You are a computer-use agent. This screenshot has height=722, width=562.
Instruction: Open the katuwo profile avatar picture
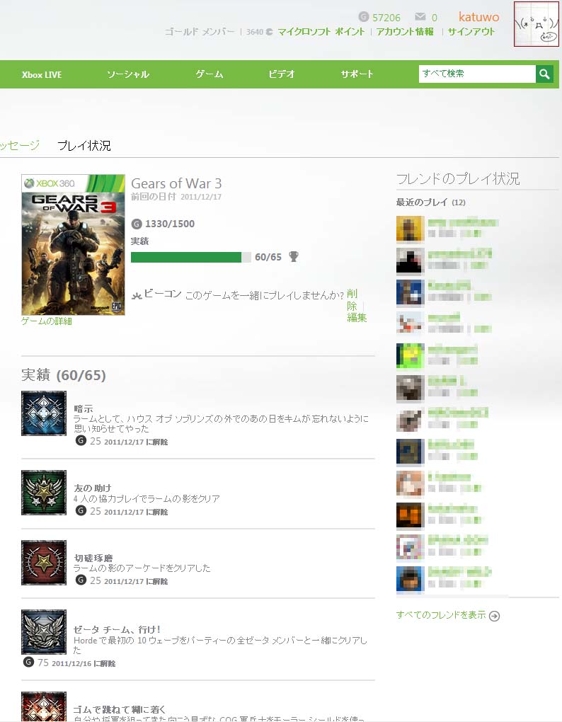537,24
